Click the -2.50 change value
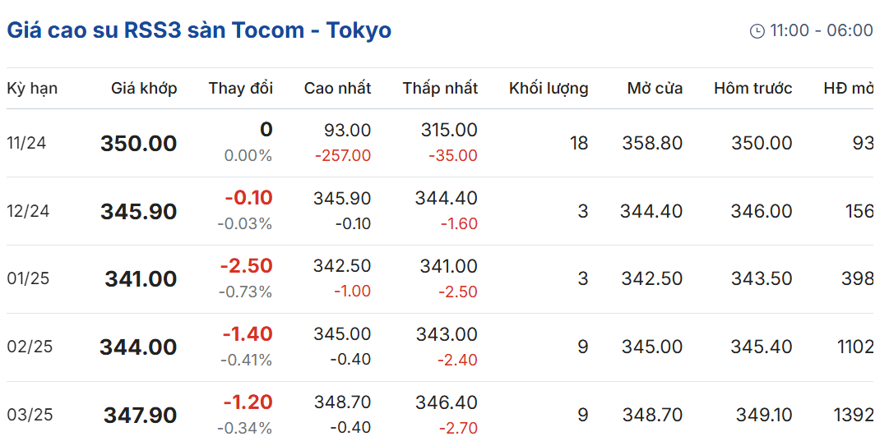The image size is (889, 441). (247, 265)
